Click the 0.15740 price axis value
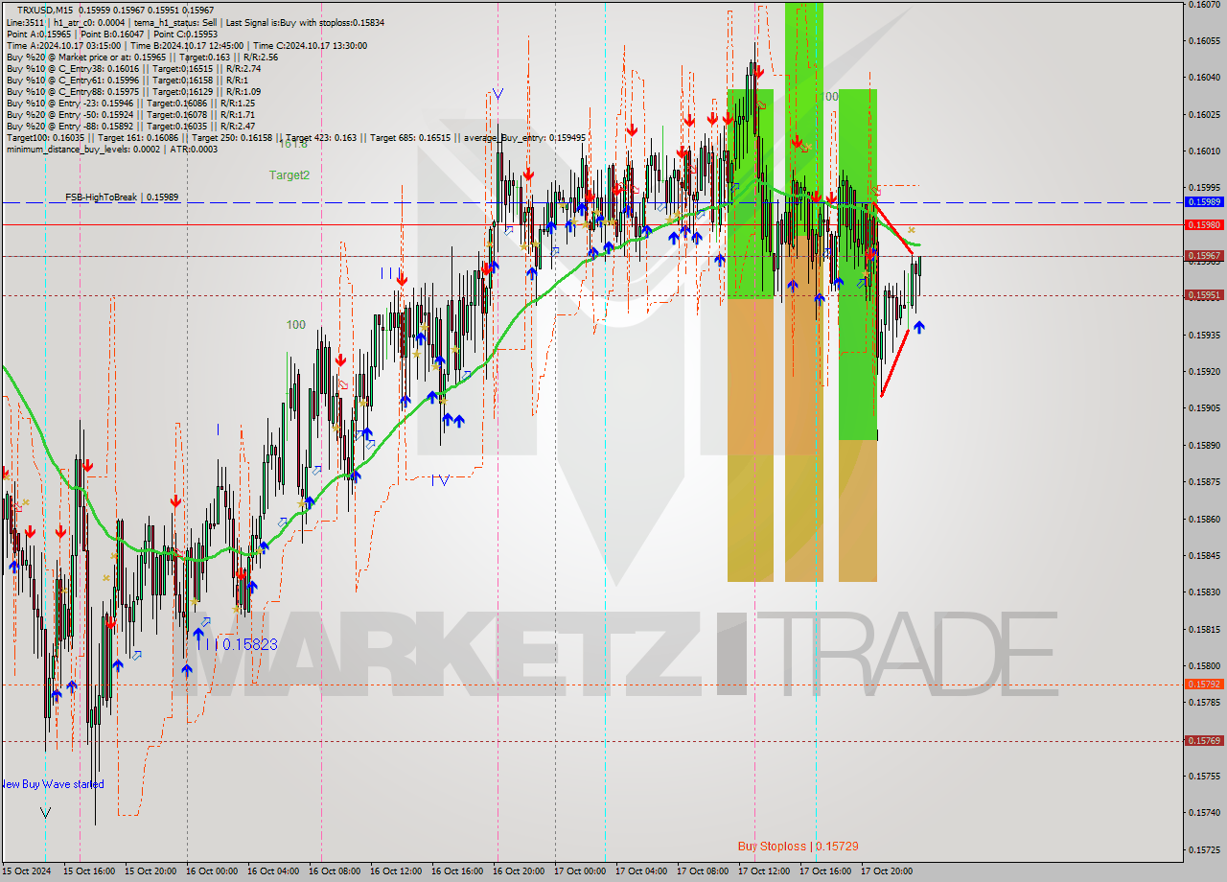This screenshot has width=1227, height=882. point(1204,813)
